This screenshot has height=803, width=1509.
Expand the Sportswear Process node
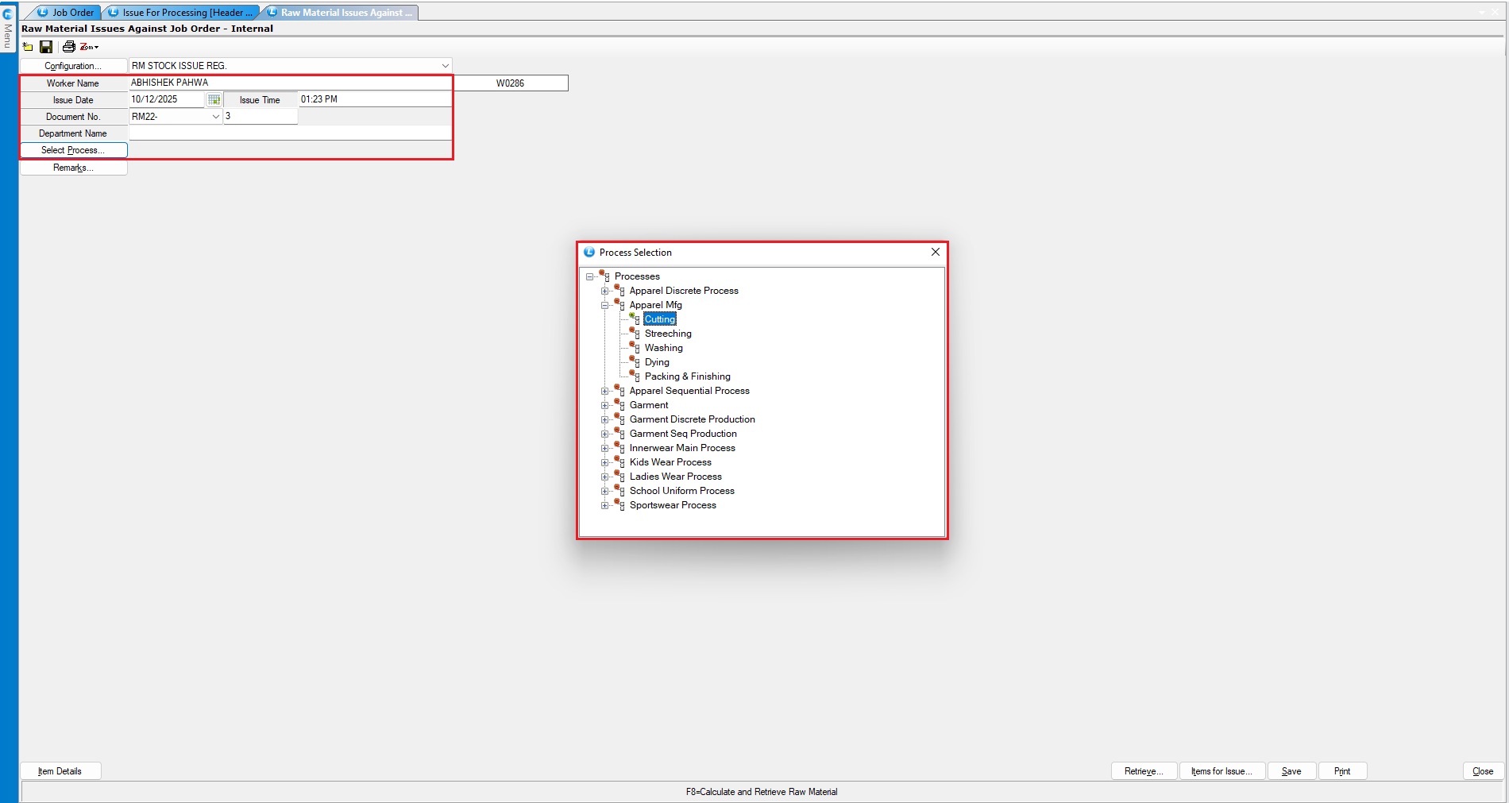[604, 505]
